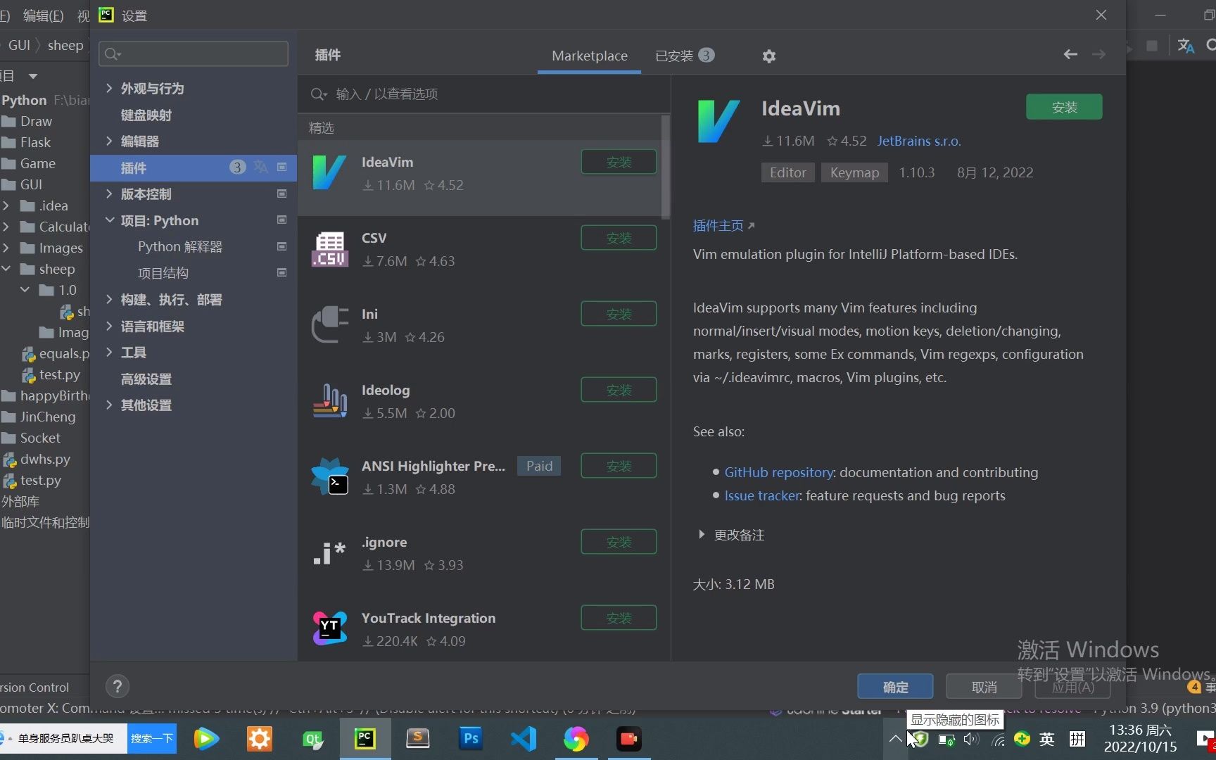Image resolution: width=1216 pixels, height=760 pixels.
Task: Click the Editor tag of IdeaVim
Action: pos(787,172)
